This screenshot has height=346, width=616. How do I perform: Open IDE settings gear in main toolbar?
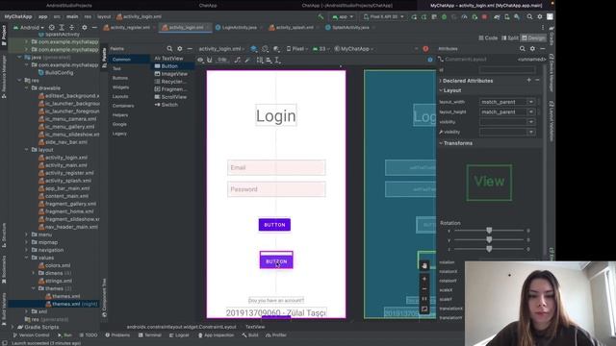pos(540,17)
